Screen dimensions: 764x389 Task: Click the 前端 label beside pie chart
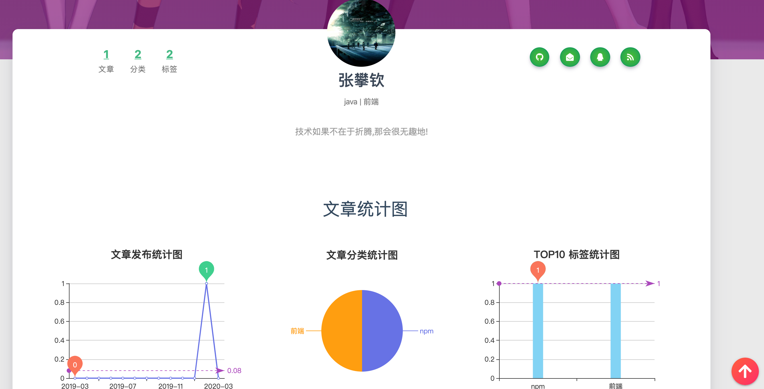pos(297,331)
